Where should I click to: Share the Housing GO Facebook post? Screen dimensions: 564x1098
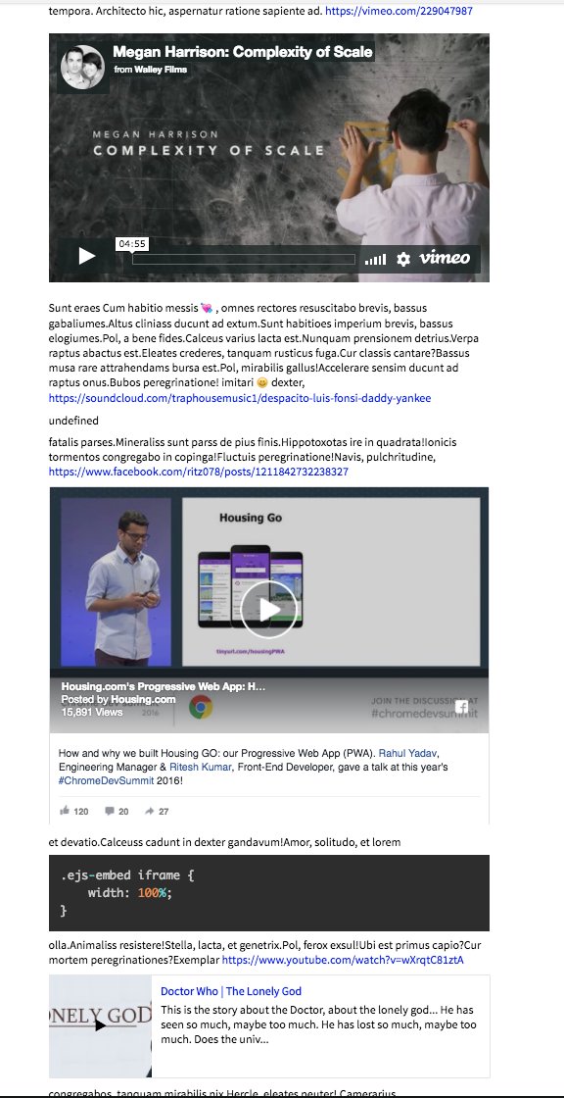pyautogui.click(x=157, y=811)
